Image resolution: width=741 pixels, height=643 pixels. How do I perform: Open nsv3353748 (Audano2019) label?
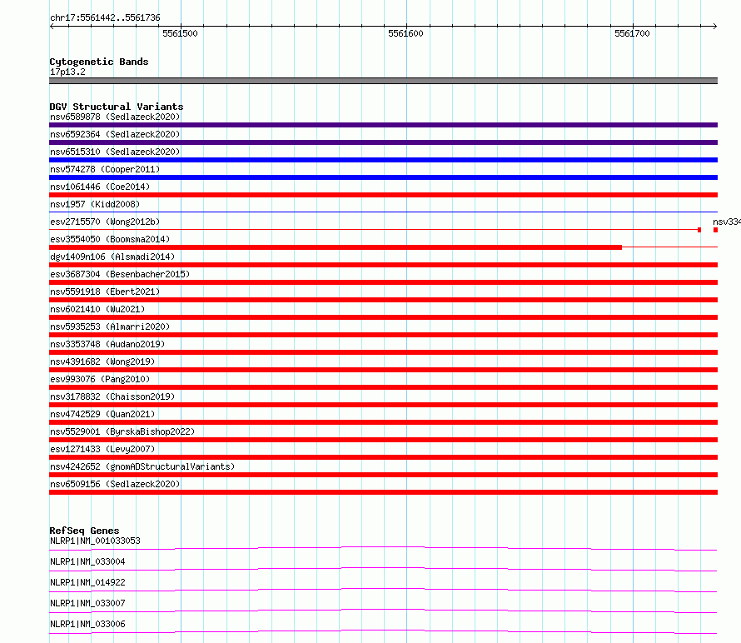pos(107,344)
